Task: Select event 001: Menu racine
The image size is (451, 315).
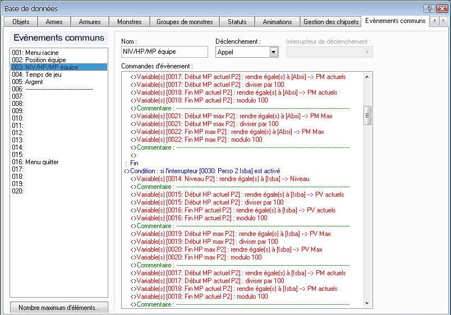Action: (x=59, y=53)
